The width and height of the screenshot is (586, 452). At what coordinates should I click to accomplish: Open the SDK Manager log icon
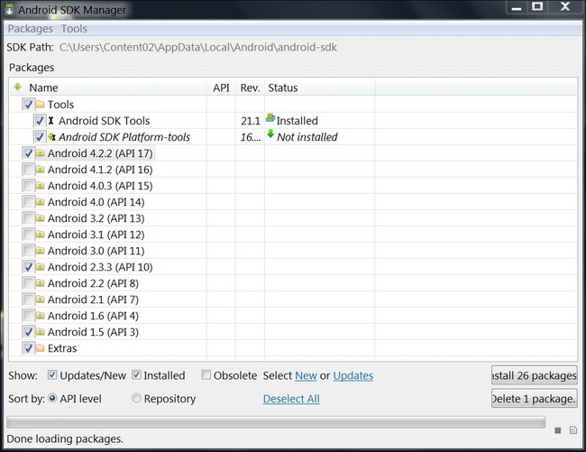point(572,430)
